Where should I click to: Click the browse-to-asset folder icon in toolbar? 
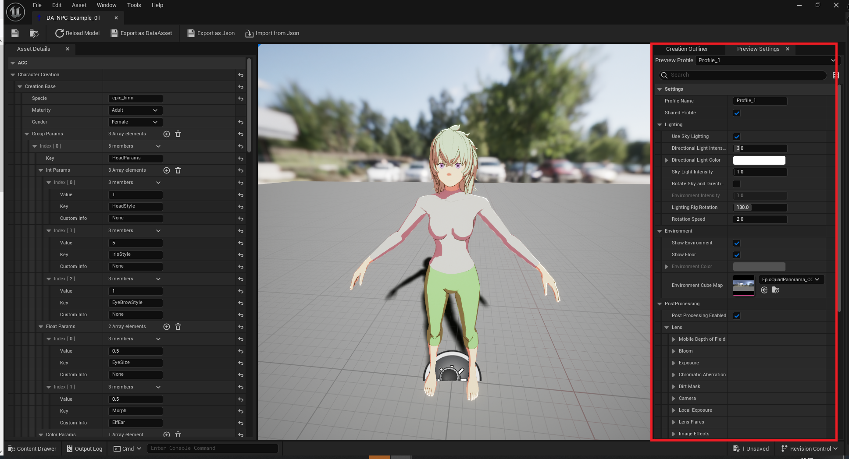click(x=34, y=33)
